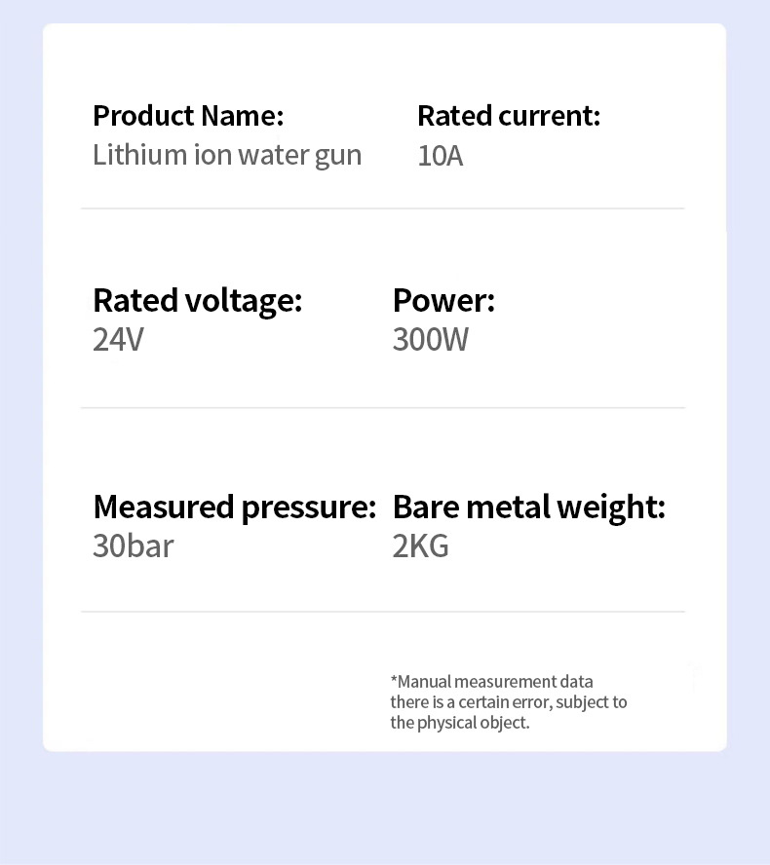770x865 pixels.
Task: Click the lavender background below the white card
Action: (385, 809)
